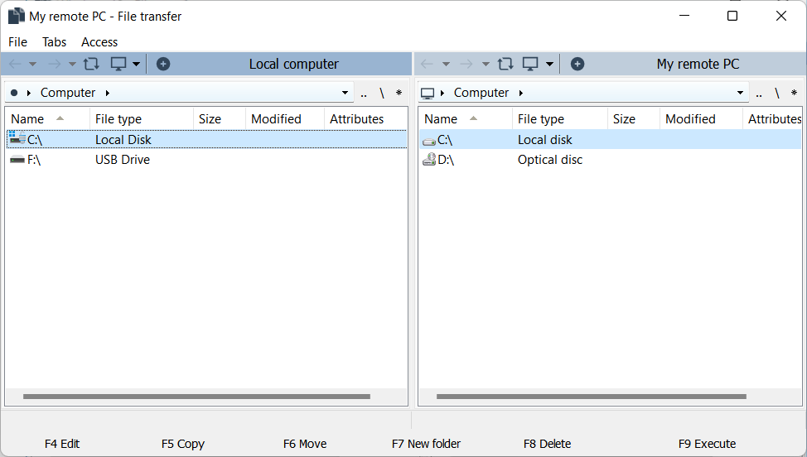
Task: Select the F:\ USB Drive in the local pane
Action: click(33, 160)
